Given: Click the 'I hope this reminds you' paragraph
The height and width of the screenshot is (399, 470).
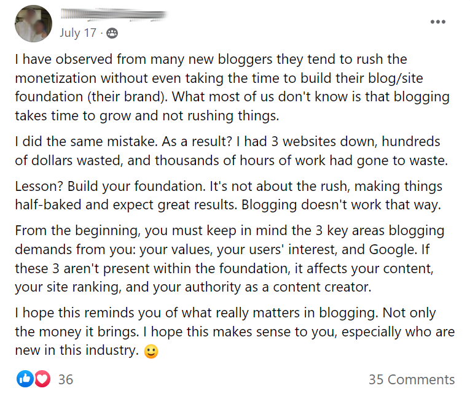Looking at the screenshot, I should click(x=235, y=332).
